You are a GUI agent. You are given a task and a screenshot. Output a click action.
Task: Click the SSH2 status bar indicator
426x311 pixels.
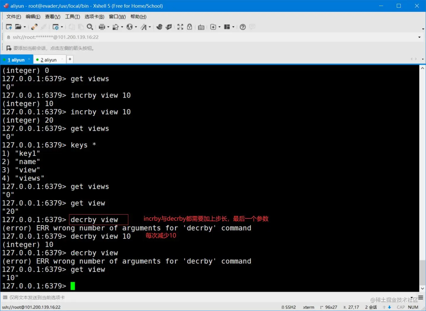[289, 307]
